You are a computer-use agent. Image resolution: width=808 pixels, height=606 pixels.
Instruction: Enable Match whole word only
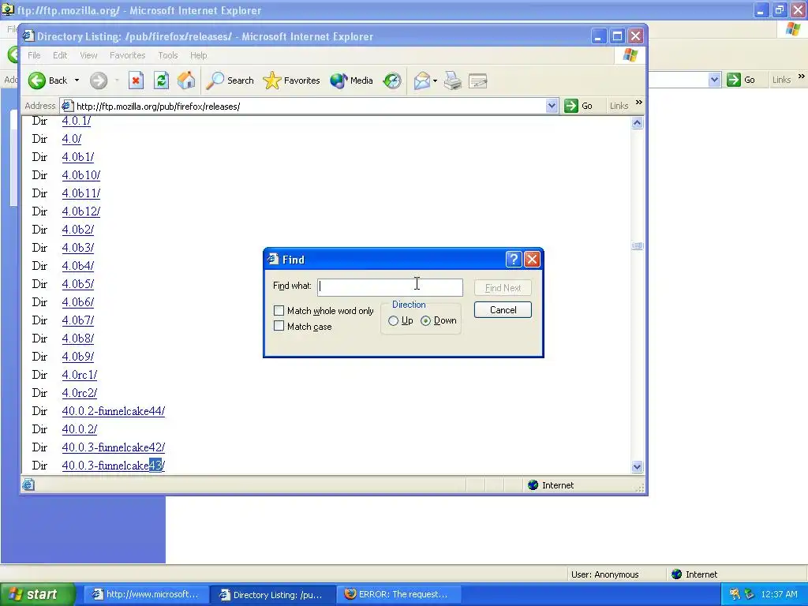click(279, 310)
